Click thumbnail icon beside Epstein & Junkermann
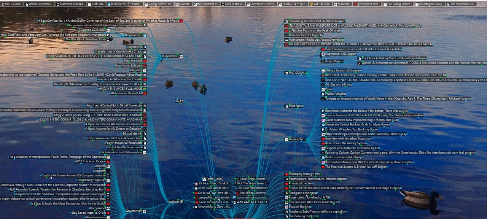487x219 pixels. pyautogui.click(x=359, y=63)
